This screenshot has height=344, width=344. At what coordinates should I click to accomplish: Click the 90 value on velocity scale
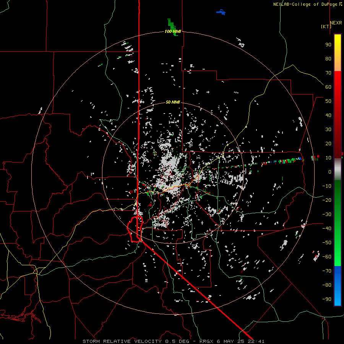click(x=328, y=45)
